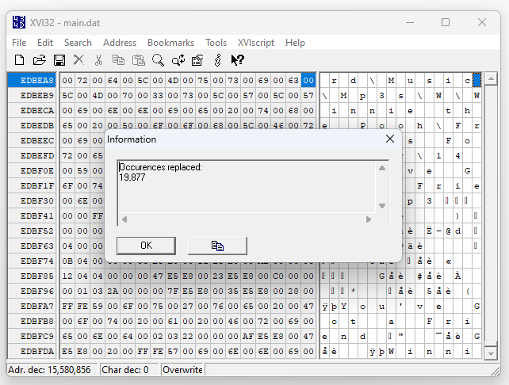Screen dimensions: 509x385
Task: Click the copy-to-clipboard dialog button
Action: tap(217, 246)
